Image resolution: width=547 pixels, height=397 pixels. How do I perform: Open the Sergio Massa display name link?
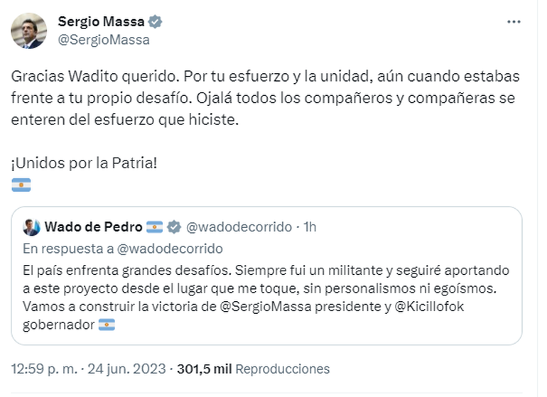point(101,22)
